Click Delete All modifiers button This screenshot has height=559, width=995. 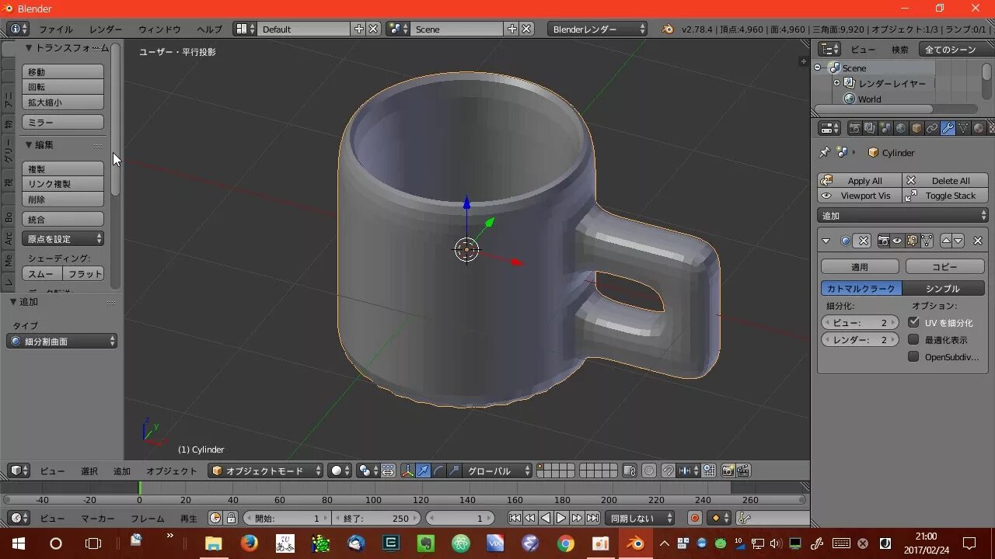pyautogui.click(x=945, y=180)
